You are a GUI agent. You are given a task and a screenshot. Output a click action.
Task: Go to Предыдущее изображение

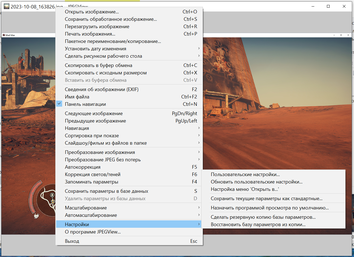click(x=129, y=121)
